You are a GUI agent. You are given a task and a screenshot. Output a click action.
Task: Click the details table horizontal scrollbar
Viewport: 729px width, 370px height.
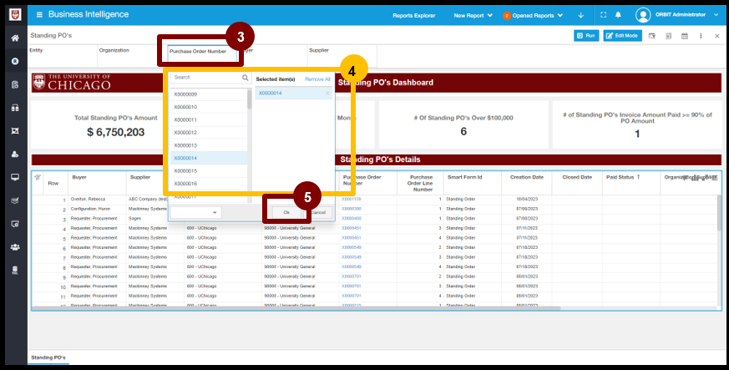(x=296, y=308)
